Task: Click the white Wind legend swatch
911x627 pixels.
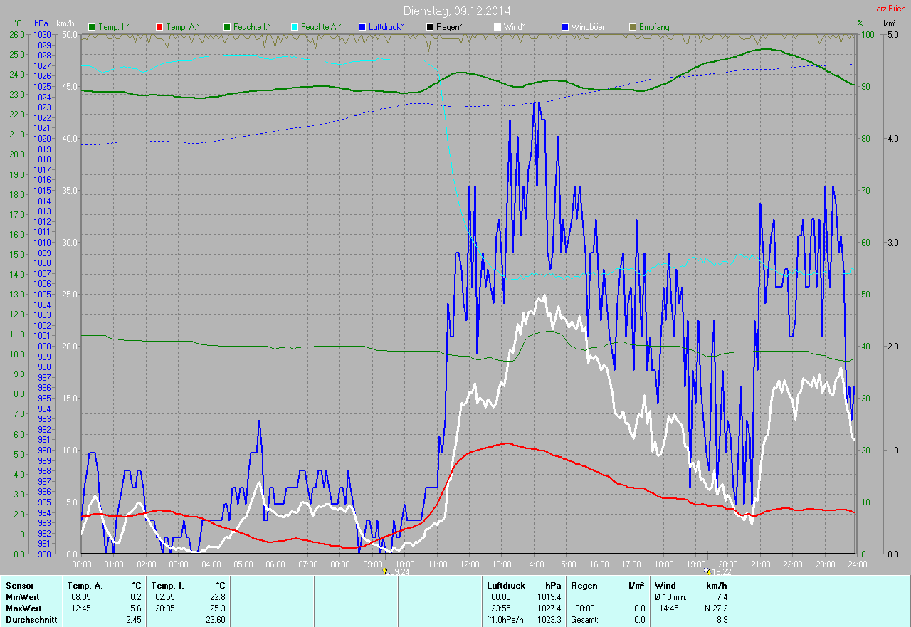Action: (x=497, y=27)
